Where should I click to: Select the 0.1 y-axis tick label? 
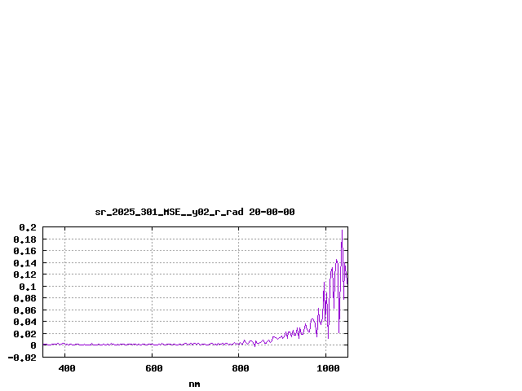click(28, 287)
